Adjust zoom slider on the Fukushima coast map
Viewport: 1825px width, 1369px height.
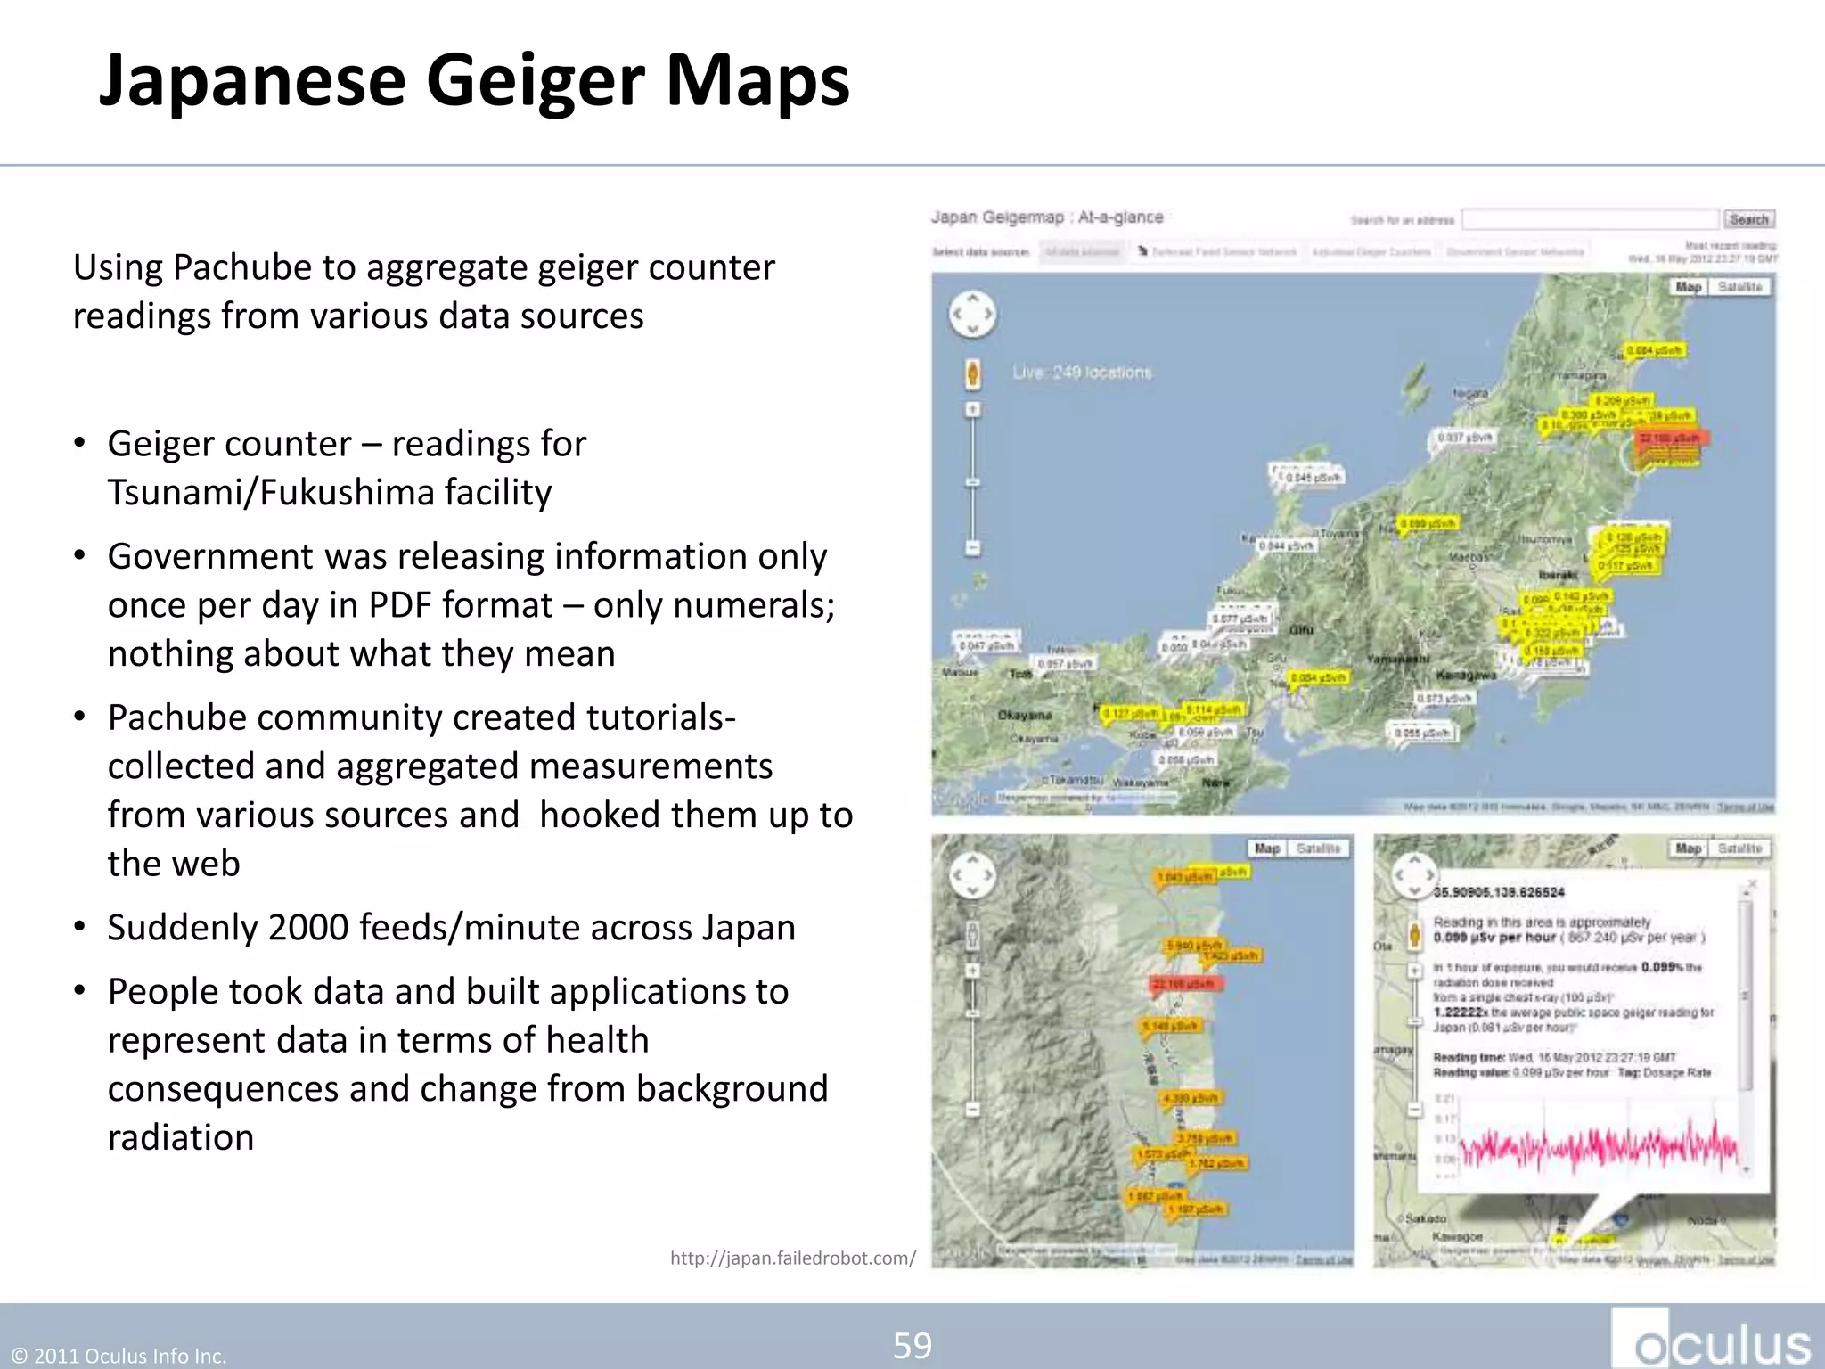click(973, 1014)
